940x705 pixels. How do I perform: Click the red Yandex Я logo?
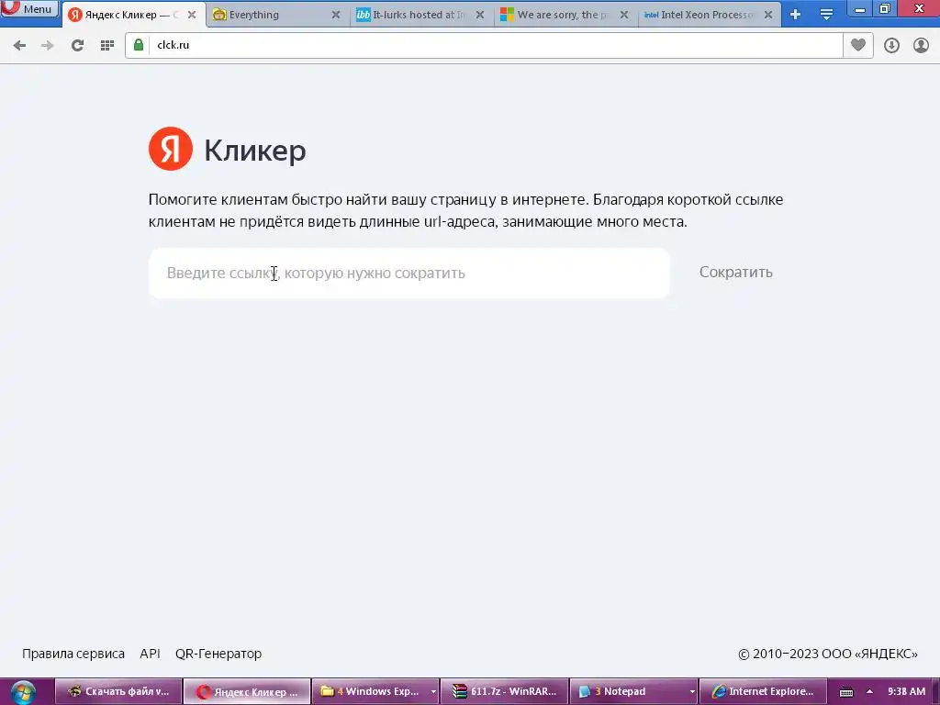click(x=171, y=149)
